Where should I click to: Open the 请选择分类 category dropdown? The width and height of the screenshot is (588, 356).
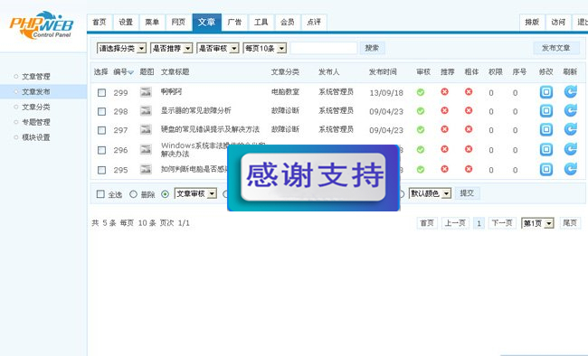pyautogui.click(x=121, y=49)
